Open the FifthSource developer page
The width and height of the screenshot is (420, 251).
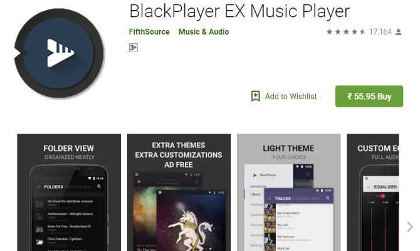point(149,31)
